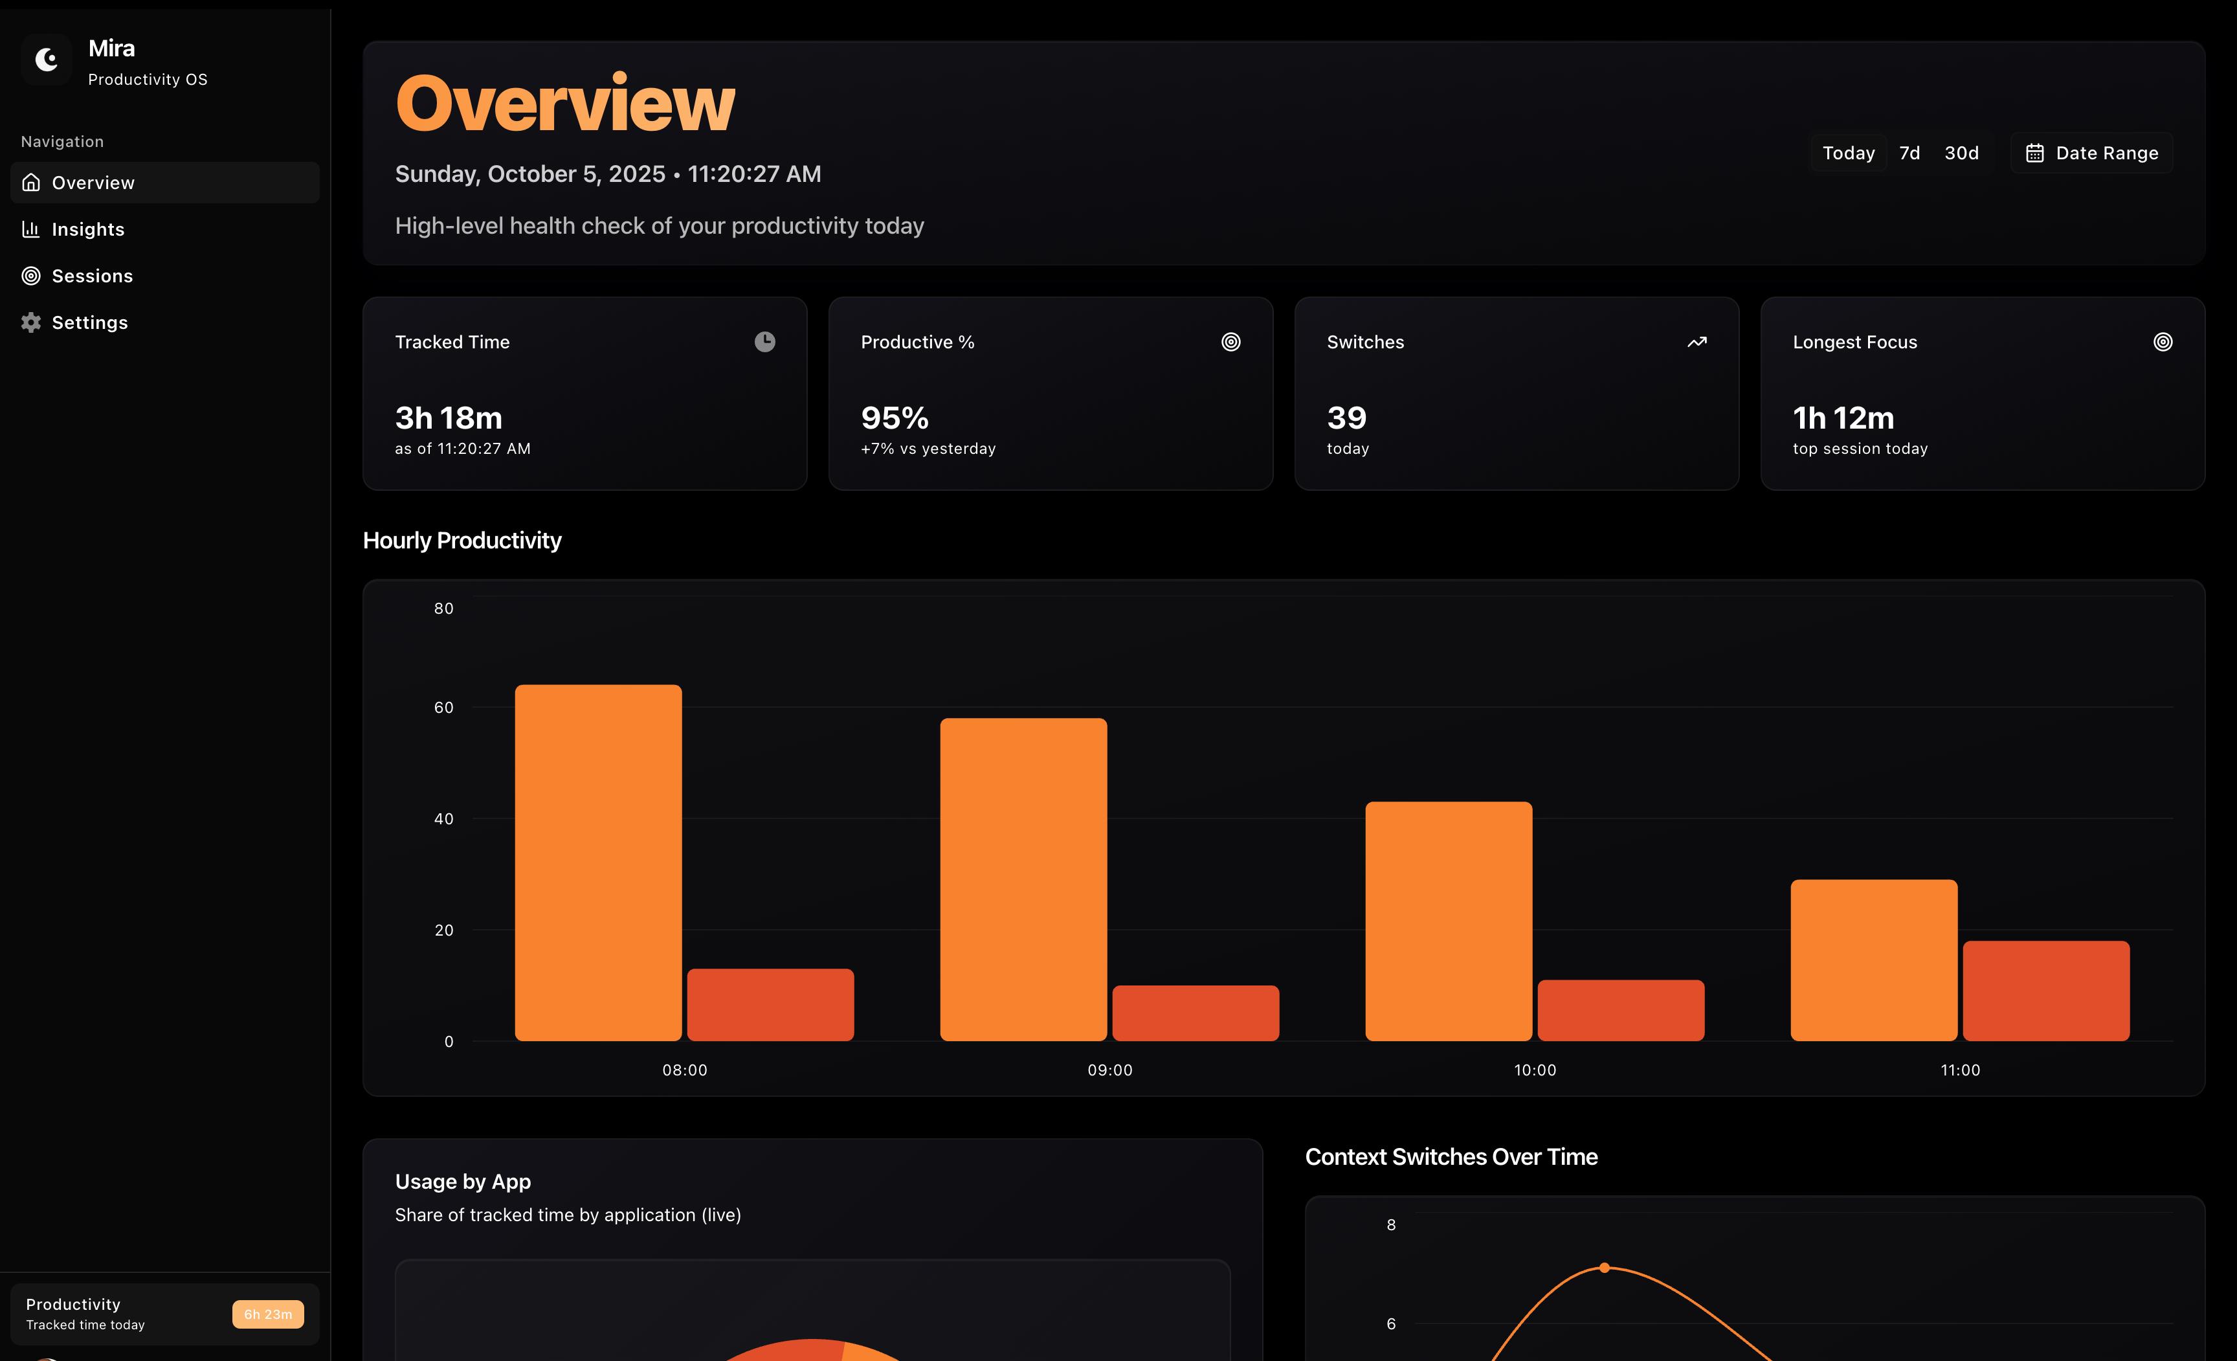Click the Sessions target icon

tap(31, 276)
